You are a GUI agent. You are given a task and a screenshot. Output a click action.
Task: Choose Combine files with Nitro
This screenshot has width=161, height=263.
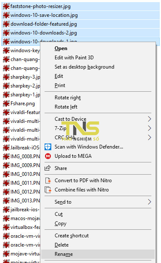pos(82,190)
